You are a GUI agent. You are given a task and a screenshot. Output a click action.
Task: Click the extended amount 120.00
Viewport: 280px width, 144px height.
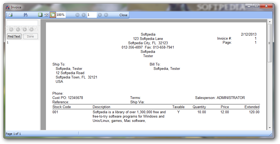point(254,112)
